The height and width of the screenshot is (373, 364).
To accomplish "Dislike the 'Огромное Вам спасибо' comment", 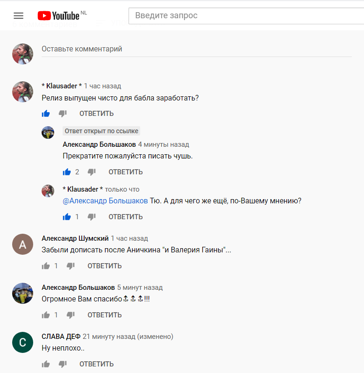I will click(71, 315).
